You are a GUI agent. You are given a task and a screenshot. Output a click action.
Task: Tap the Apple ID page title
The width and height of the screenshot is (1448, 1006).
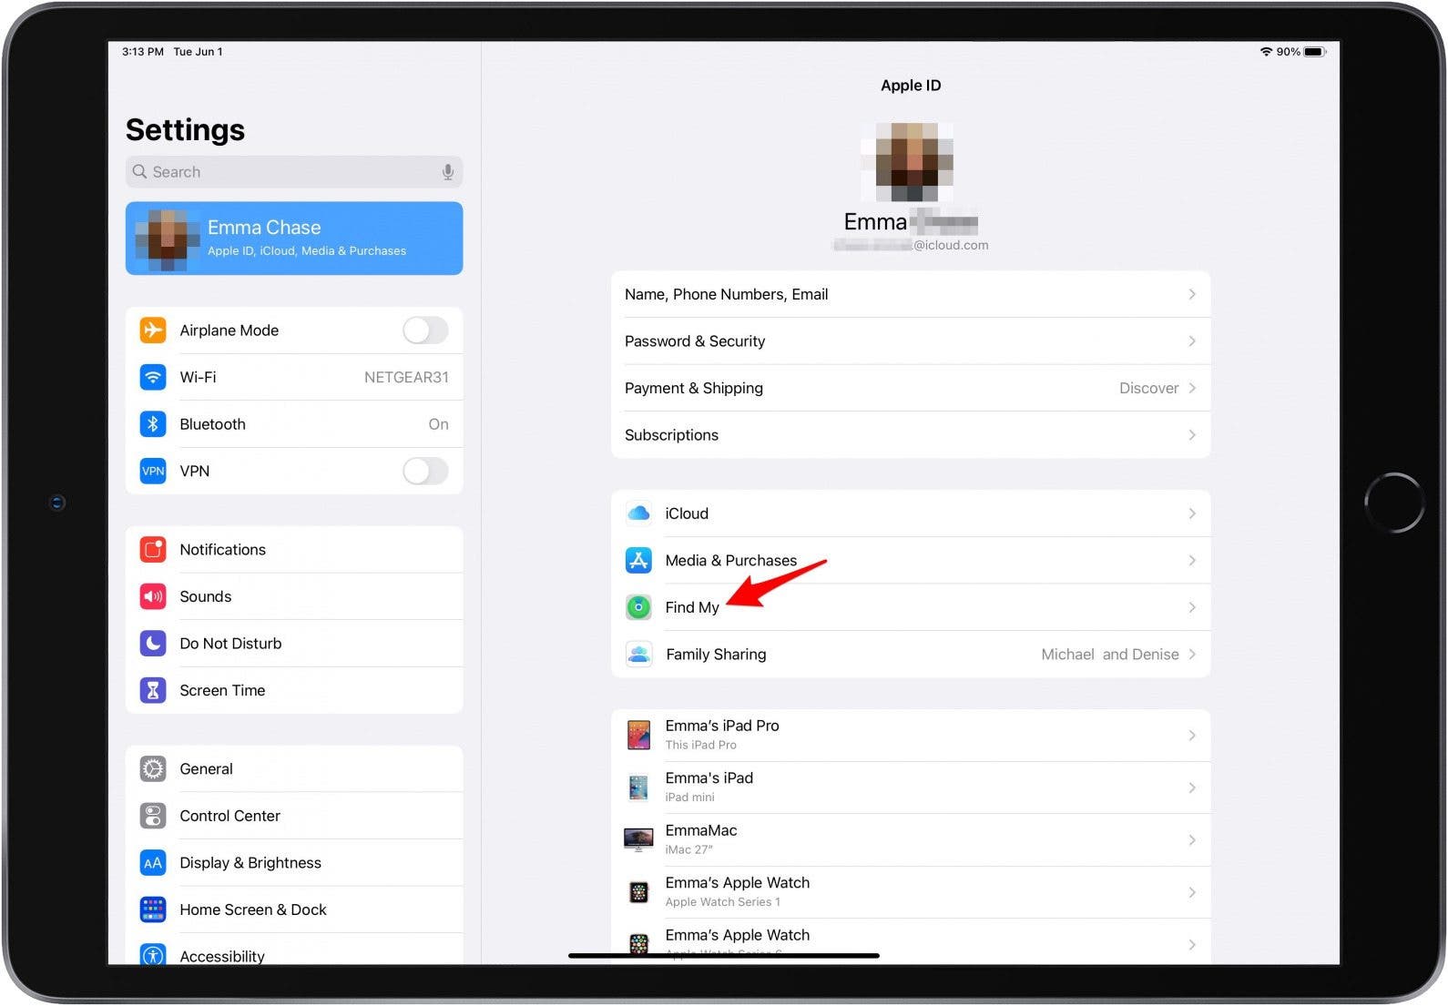(x=911, y=86)
